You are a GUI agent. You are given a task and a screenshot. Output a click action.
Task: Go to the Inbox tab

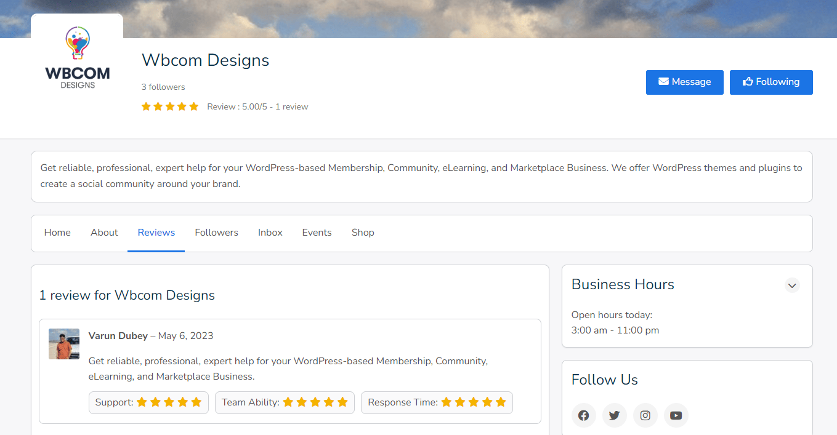[x=270, y=233]
